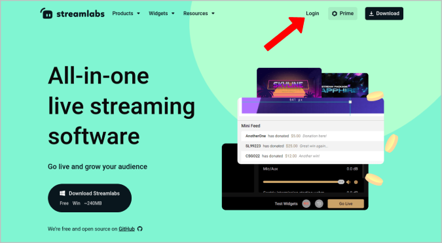Expand the Widgets dropdown menu
Screen dimensions: 442x243
click(x=162, y=13)
